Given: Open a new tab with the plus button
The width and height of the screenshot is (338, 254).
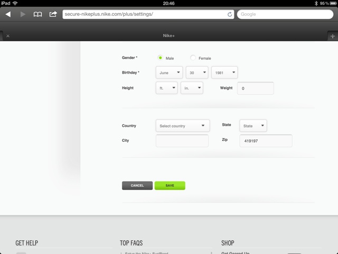Looking at the screenshot, I should [333, 36].
